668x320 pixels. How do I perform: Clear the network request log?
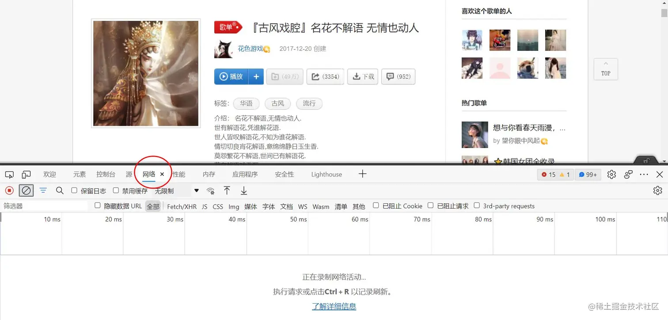(x=26, y=190)
